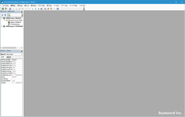Screen dimensions: 185x117
Task: Click View Code icon in Project pane
Action: [2, 15]
